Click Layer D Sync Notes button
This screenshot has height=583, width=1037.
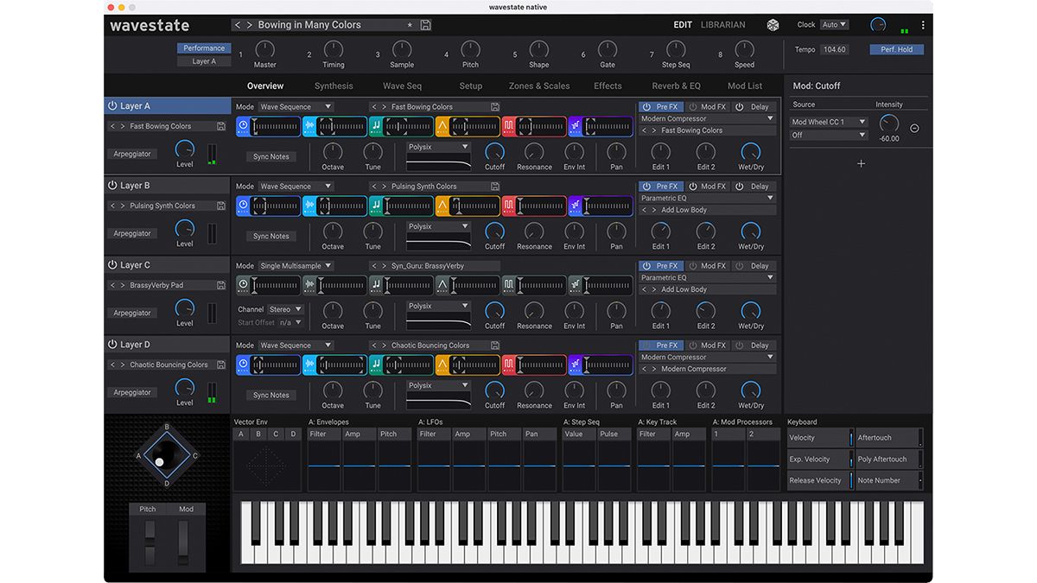pyautogui.click(x=271, y=395)
